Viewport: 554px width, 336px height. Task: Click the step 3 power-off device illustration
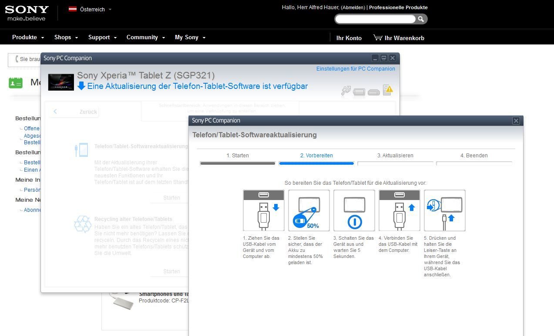(354, 210)
